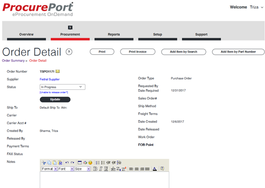Open text color picker in notes toolbar

[x=155, y=169]
